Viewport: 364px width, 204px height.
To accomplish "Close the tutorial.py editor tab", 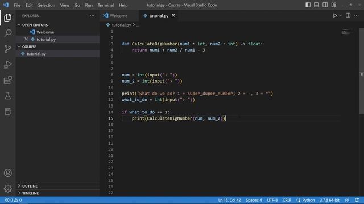I will tap(173, 15).
